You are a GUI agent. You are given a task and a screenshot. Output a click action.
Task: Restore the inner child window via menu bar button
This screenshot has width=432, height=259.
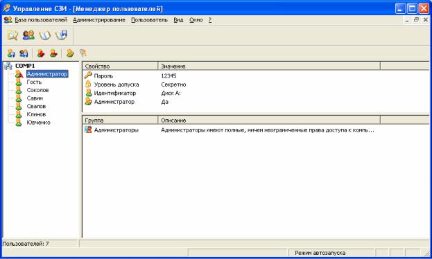coord(416,20)
